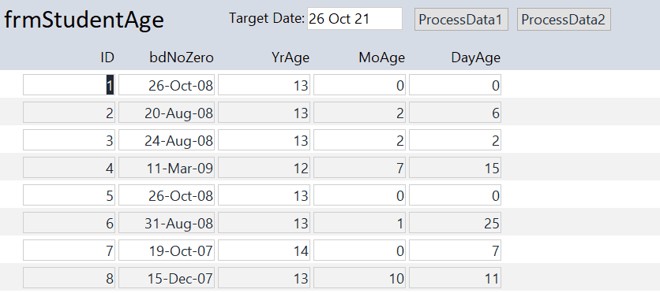Click MoAge 10 field in row 8
This screenshot has height=293, width=660.
click(x=359, y=278)
